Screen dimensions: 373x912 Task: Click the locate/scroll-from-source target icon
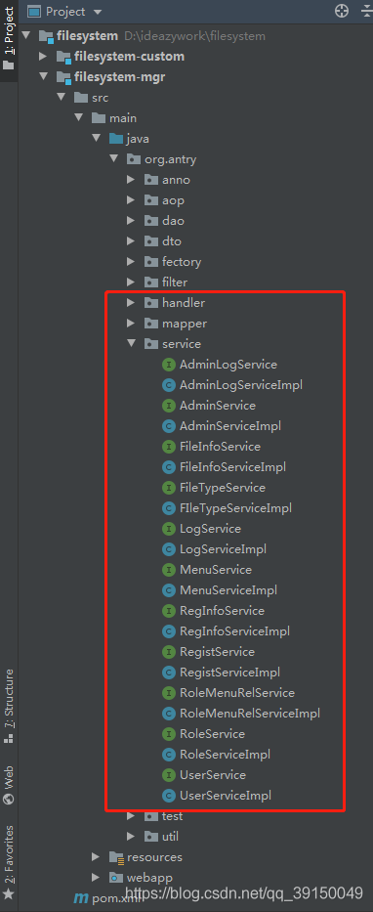(x=342, y=11)
